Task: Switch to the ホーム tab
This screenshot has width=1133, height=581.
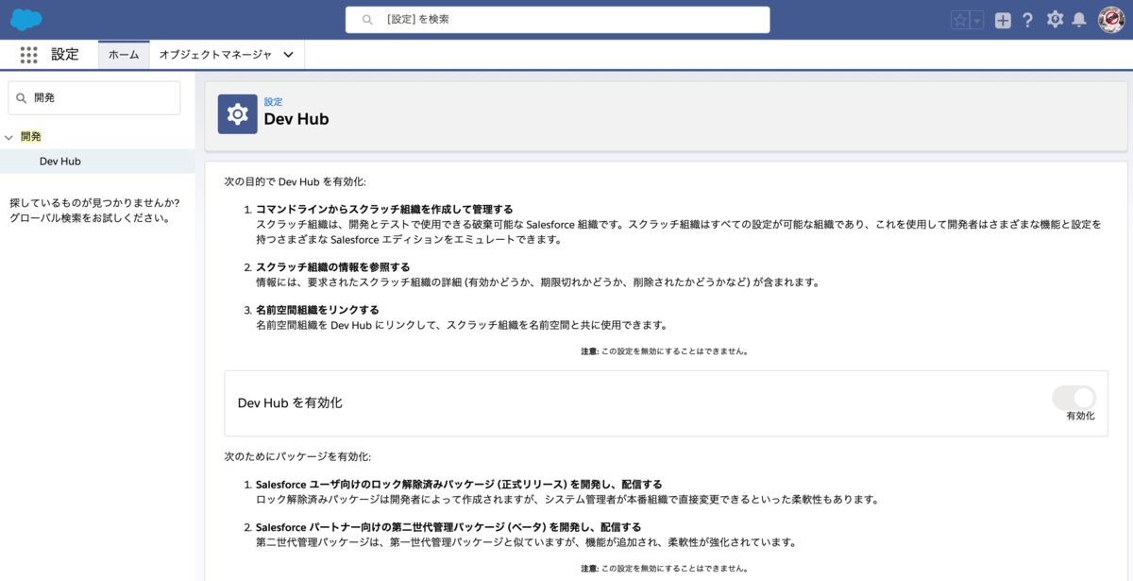Action: [124, 55]
